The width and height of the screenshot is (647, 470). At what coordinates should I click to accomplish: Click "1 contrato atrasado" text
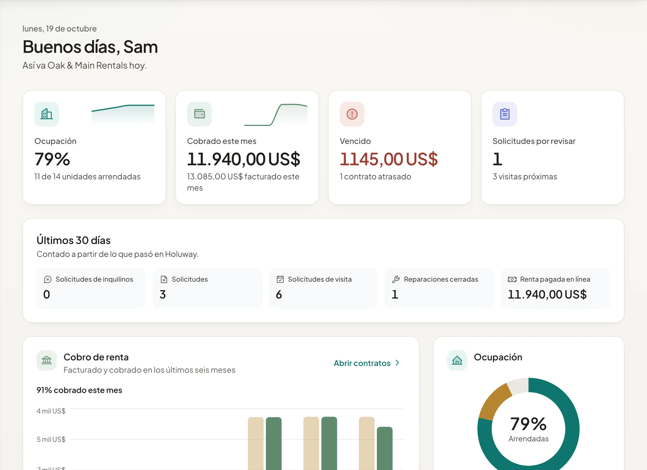[375, 177]
